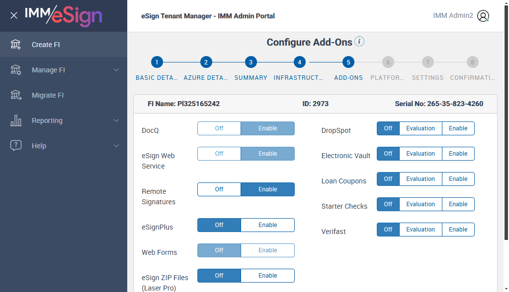
Task: Click the scrollbar down arrow
Action: pyautogui.click(x=506, y=289)
